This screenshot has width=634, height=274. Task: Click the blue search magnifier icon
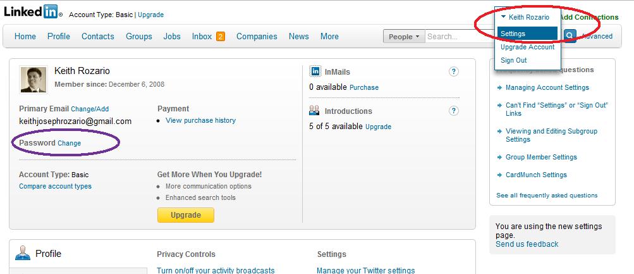[x=570, y=36]
